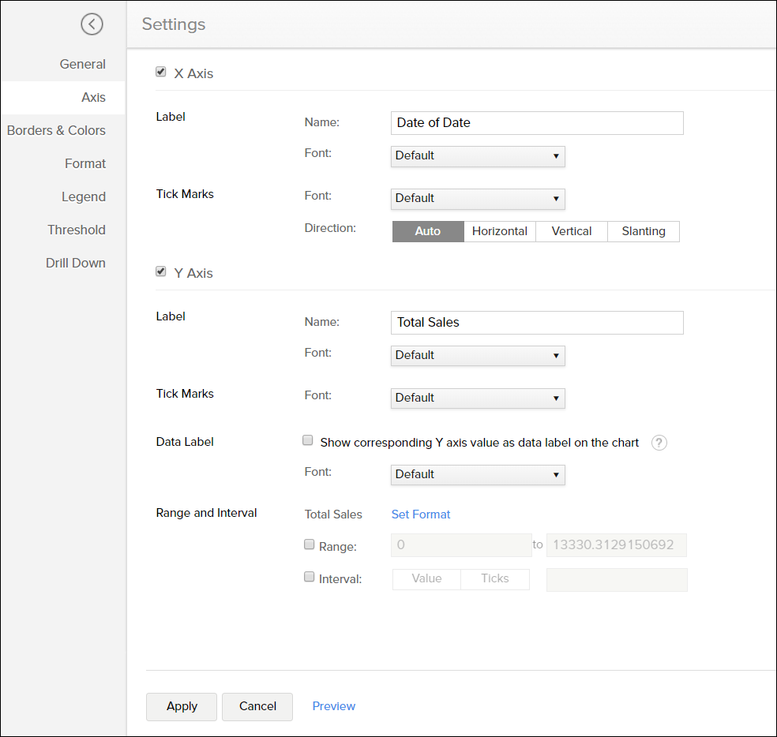The image size is (777, 737).
Task: Uncheck the Y Axis checkbox
Action: click(160, 271)
